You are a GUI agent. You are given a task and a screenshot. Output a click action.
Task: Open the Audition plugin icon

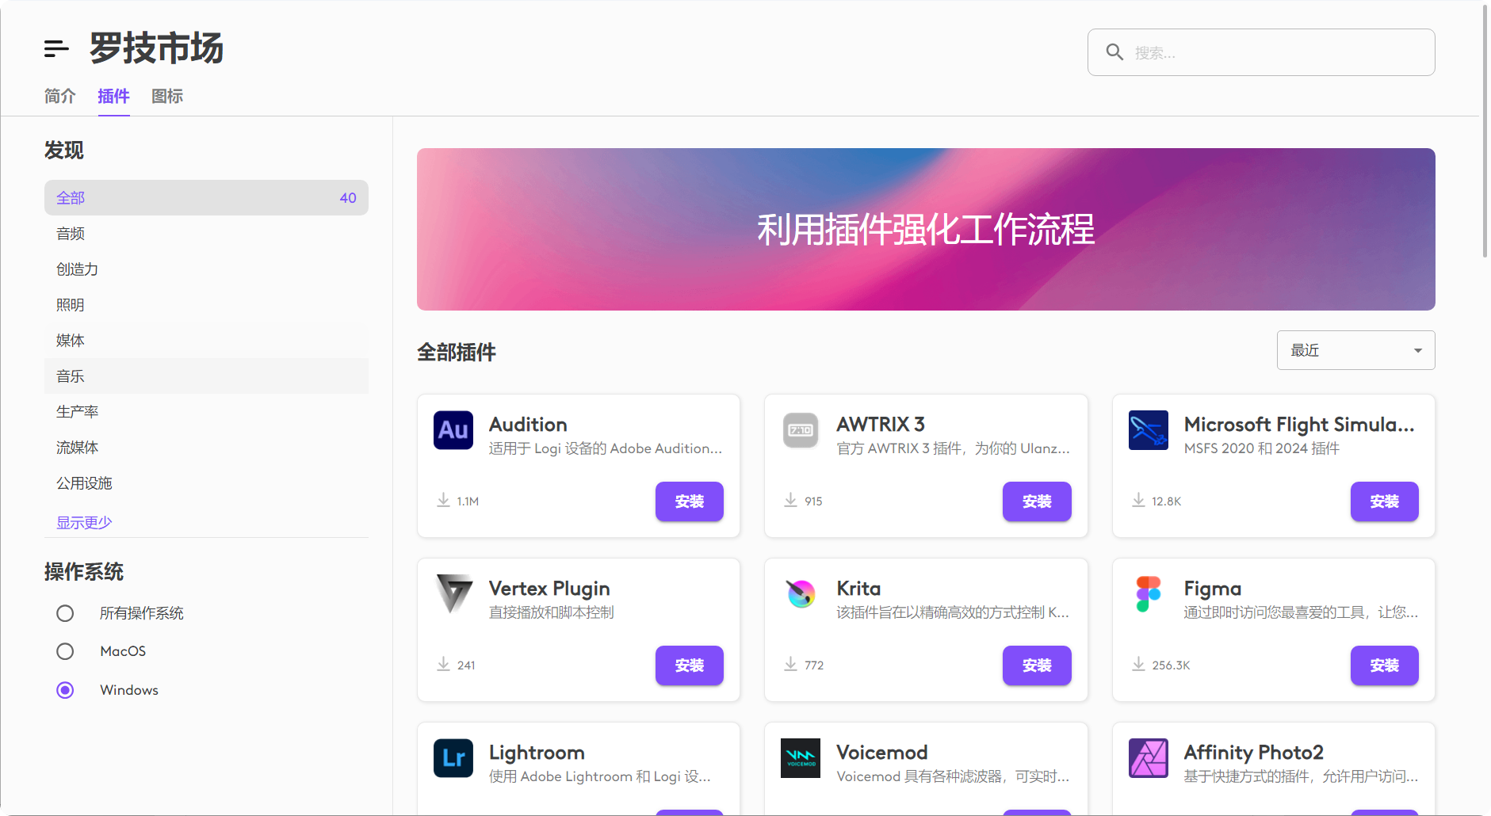453,430
